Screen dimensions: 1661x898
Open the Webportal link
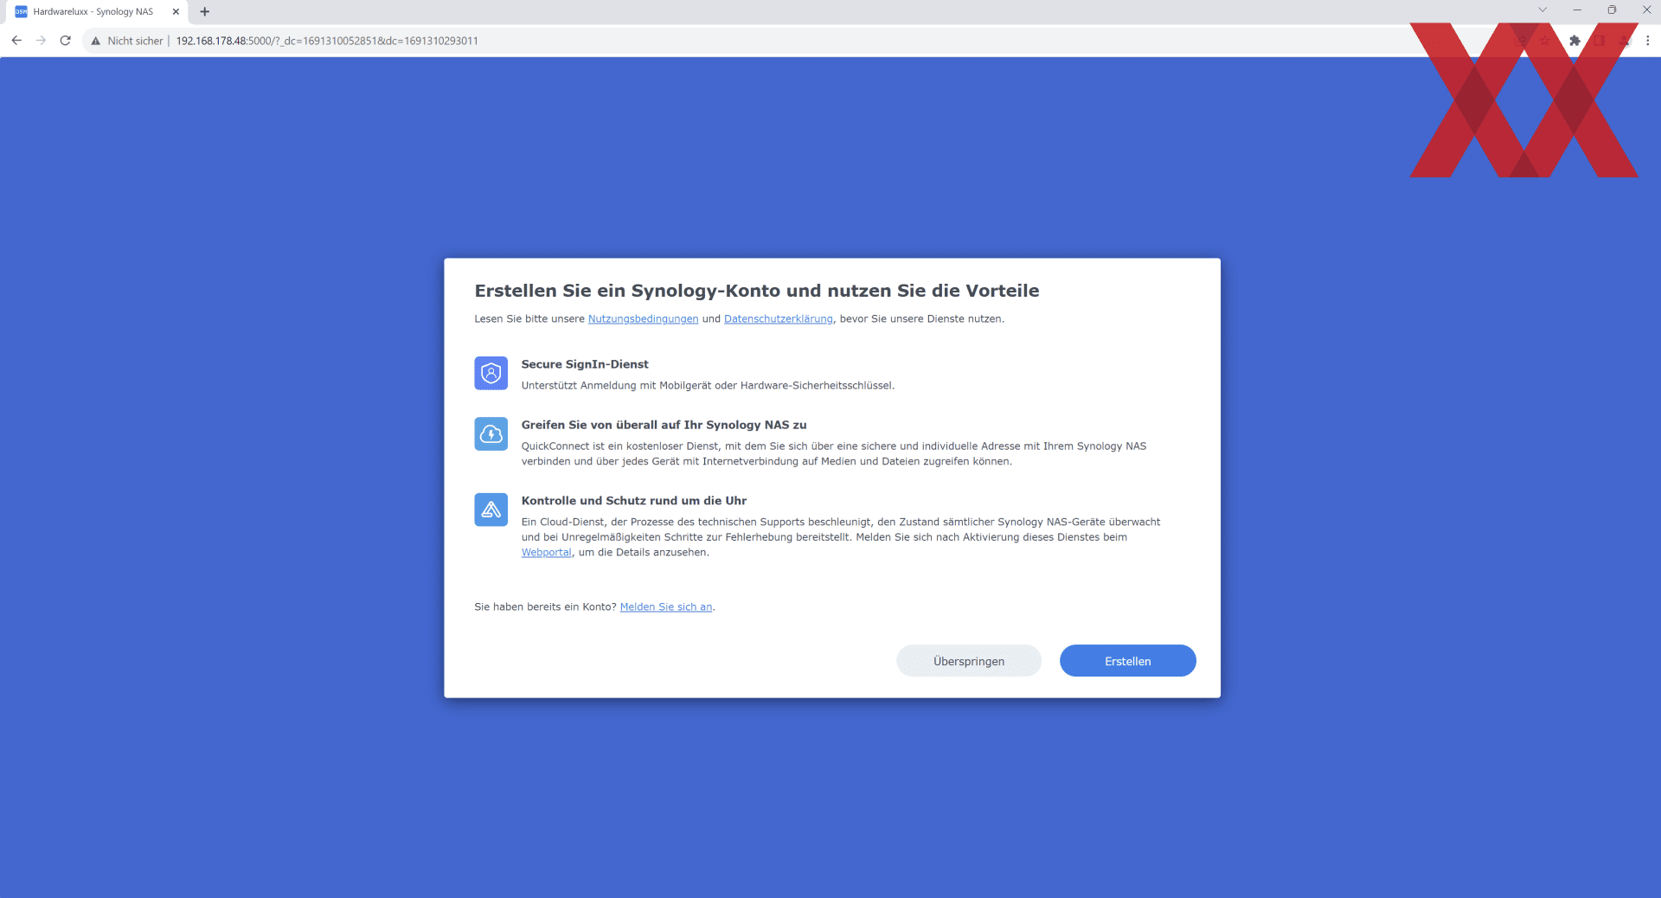[x=546, y=553]
